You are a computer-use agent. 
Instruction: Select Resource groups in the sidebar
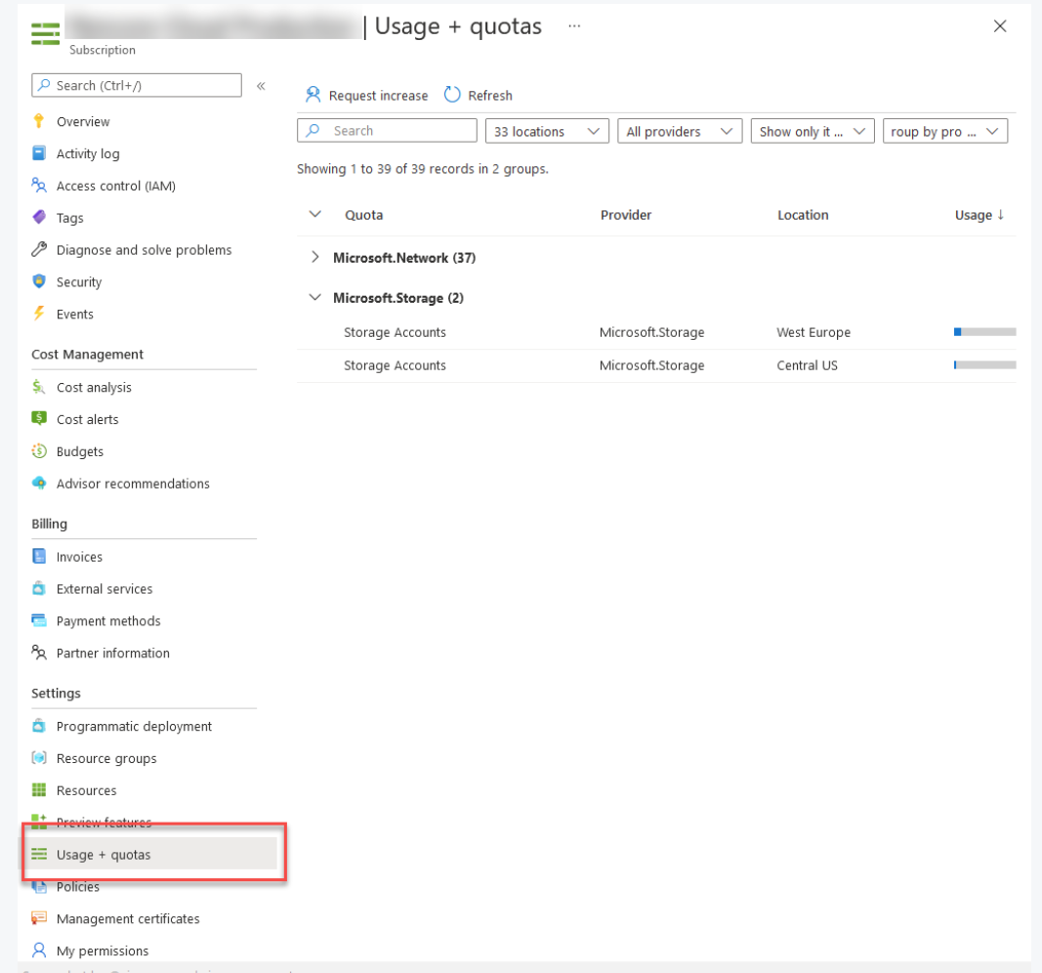(102, 758)
